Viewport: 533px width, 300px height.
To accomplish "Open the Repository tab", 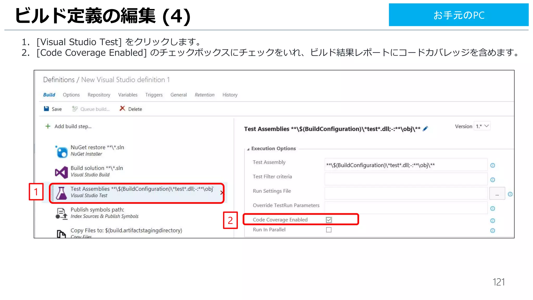I will point(99,95).
